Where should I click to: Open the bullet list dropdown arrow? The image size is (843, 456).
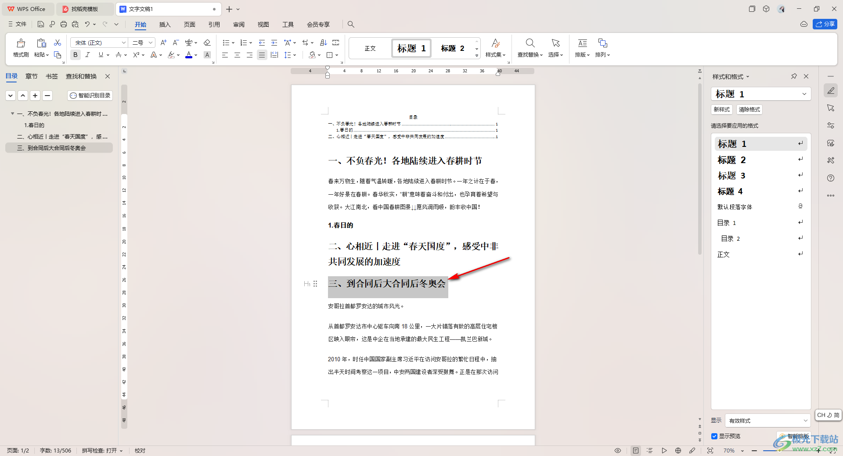click(233, 43)
